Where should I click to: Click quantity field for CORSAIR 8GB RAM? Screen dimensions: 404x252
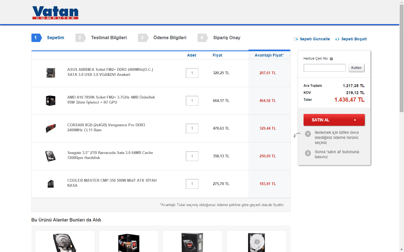tap(192, 129)
